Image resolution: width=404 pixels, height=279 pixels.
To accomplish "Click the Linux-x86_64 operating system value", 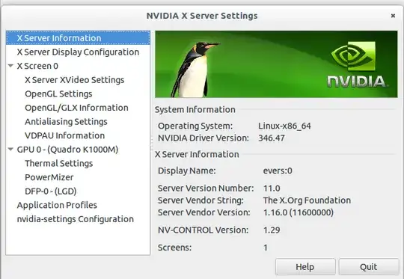I will (x=284, y=126).
